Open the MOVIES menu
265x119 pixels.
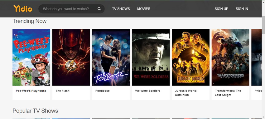[x=144, y=9]
